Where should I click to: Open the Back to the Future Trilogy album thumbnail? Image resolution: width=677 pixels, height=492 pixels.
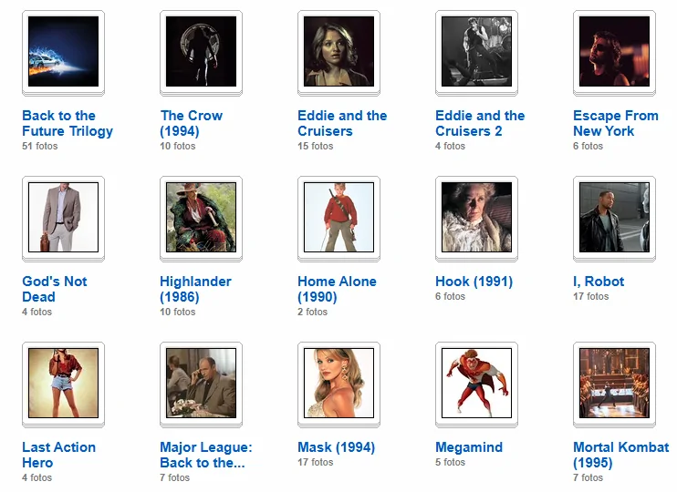click(64, 51)
